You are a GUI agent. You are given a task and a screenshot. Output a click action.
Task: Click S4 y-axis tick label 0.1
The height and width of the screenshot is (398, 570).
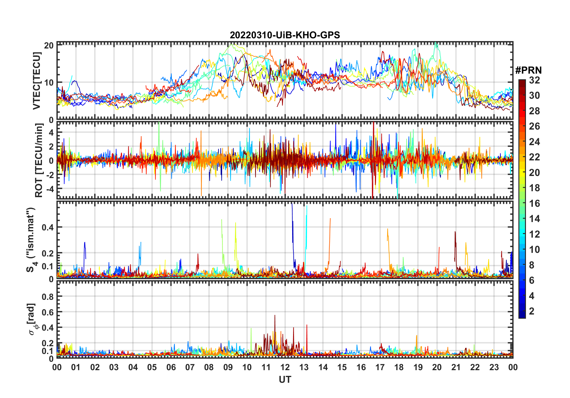pos(48,266)
